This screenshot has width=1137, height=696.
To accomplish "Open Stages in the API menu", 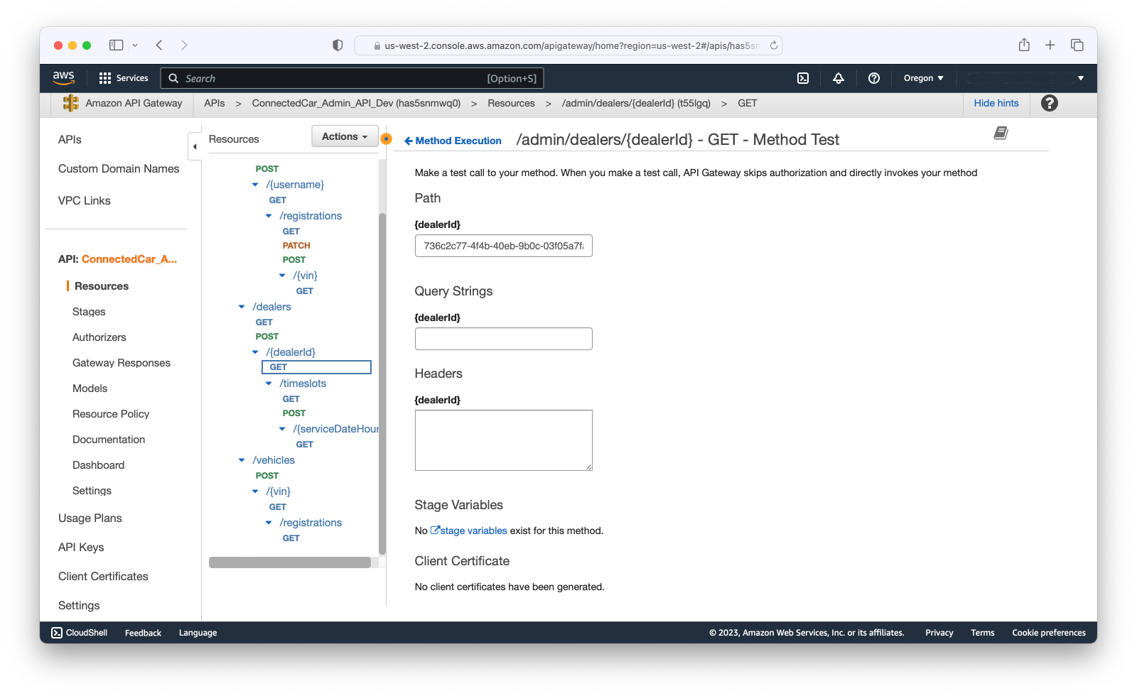I will pyautogui.click(x=89, y=312).
